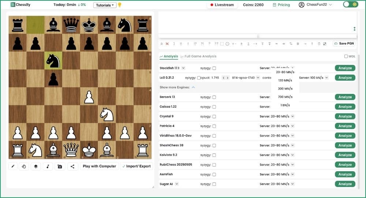Image resolution: width=366 pixels, height=198 pixels.
Task: Click the empty square annotation symbol
Action: 222,44
